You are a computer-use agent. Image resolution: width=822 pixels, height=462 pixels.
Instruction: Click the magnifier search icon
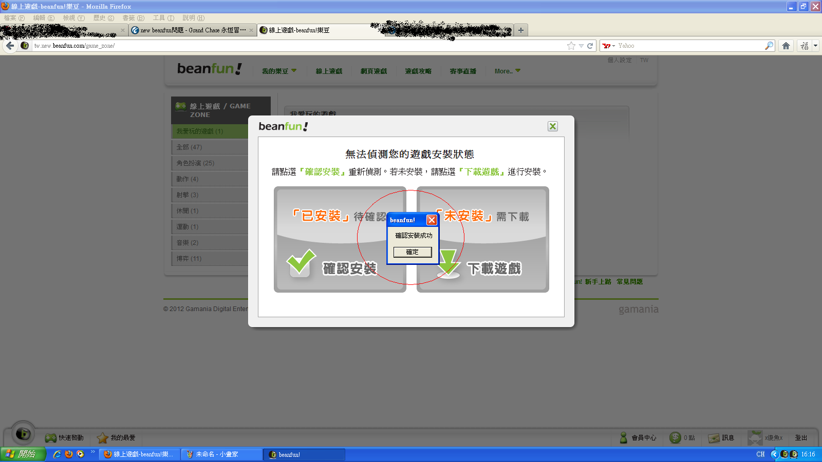pyautogui.click(x=769, y=46)
